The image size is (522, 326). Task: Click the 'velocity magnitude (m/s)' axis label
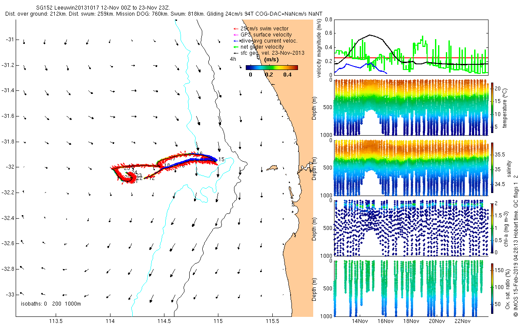[x=319, y=47]
